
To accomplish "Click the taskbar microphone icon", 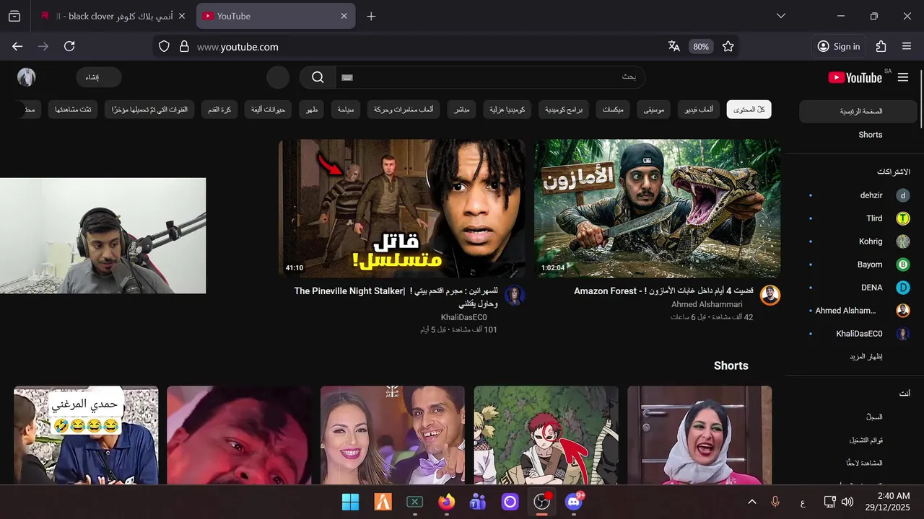I will pyautogui.click(x=775, y=502).
